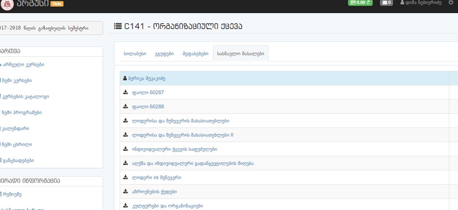Open user profile დიმა ნებიერიძე
The width and height of the screenshot is (458, 210).
click(421, 2)
